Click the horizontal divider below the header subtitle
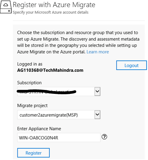Image resolution: width=148 pixels, height=160 pixels. click(x=79, y=21)
